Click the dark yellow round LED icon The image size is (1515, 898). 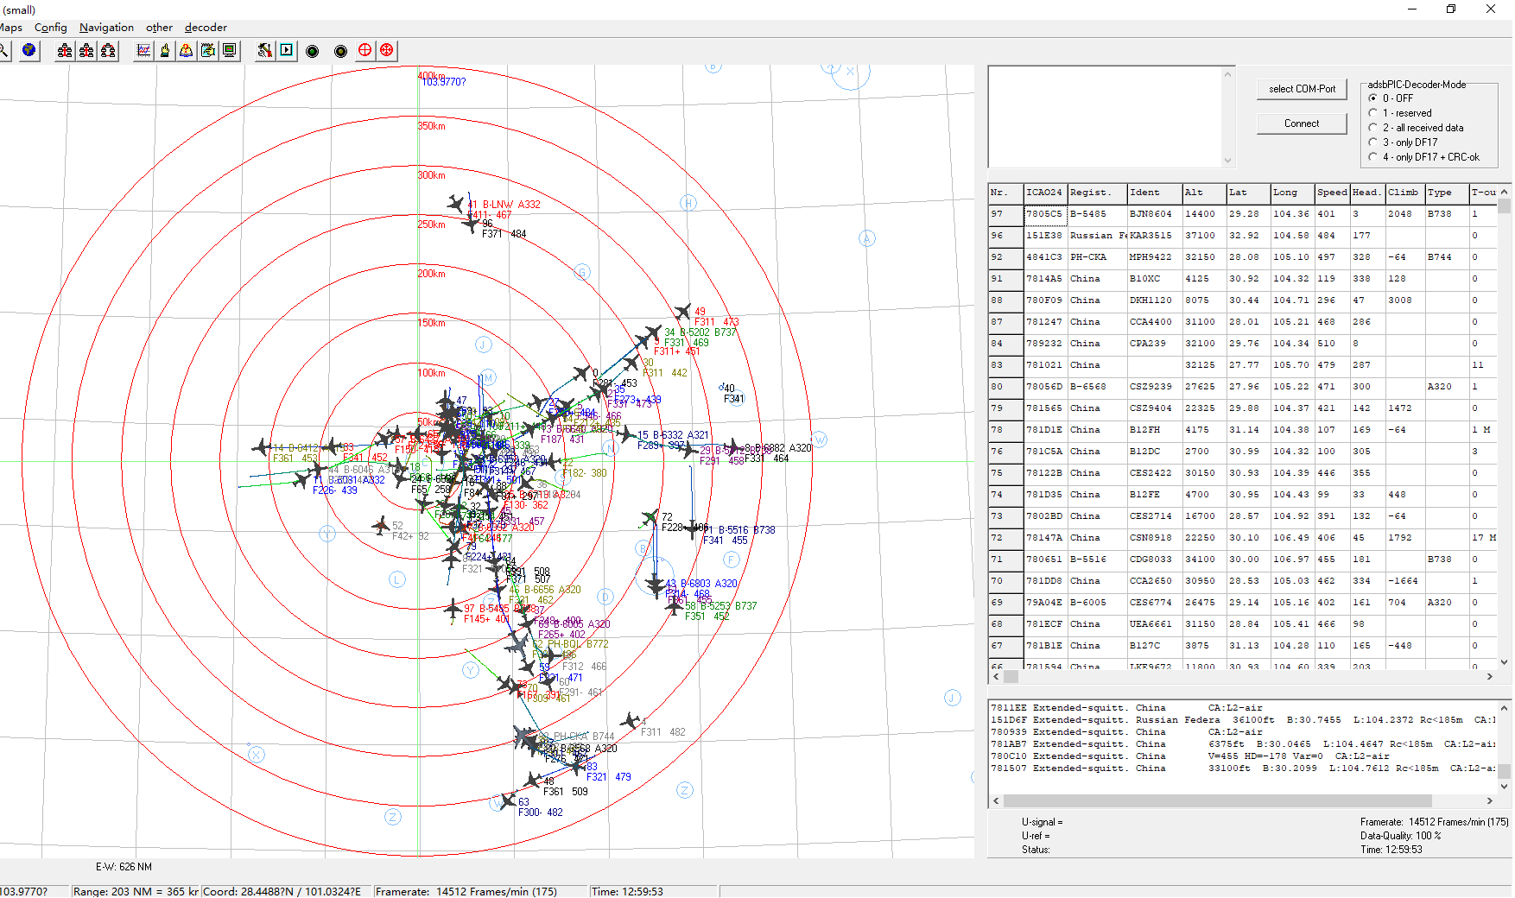coord(341,52)
